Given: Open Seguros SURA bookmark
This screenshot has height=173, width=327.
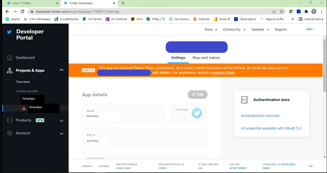Looking at the screenshot, I should coord(272,19).
